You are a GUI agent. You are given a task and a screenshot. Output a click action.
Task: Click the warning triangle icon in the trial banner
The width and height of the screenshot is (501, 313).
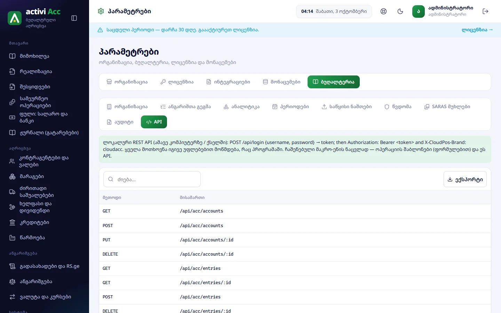pos(100,30)
